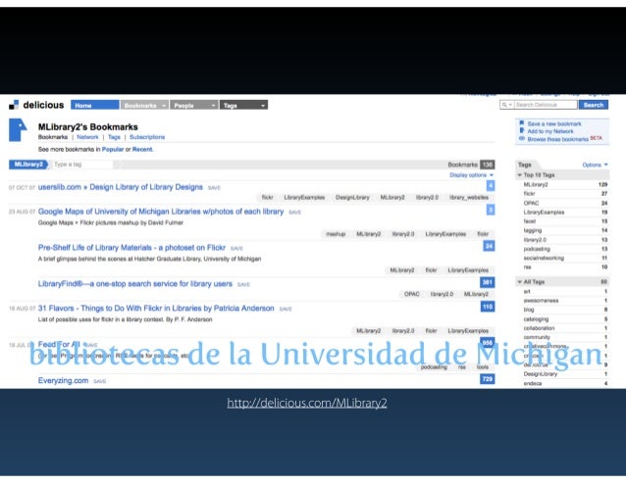Open the Tags link under MLibrary2's Bookmarks

(x=114, y=137)
